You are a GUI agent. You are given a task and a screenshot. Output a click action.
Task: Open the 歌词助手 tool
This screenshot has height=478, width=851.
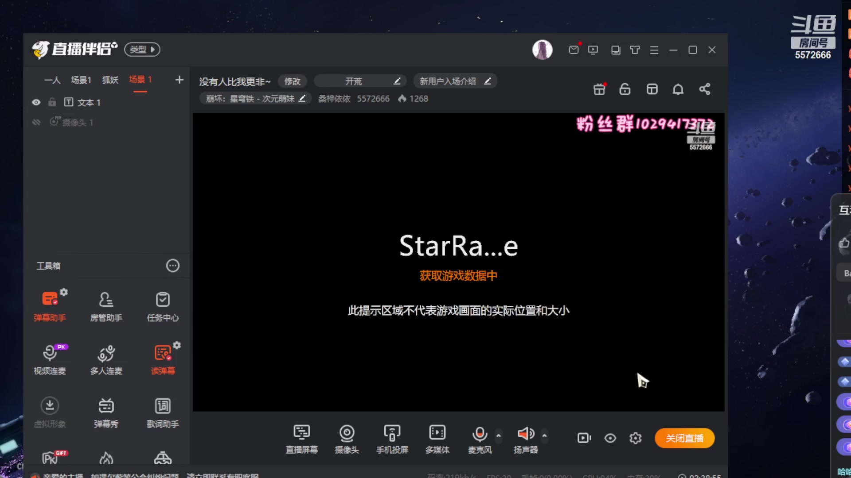pyautogui.click(x=163, y=412)
